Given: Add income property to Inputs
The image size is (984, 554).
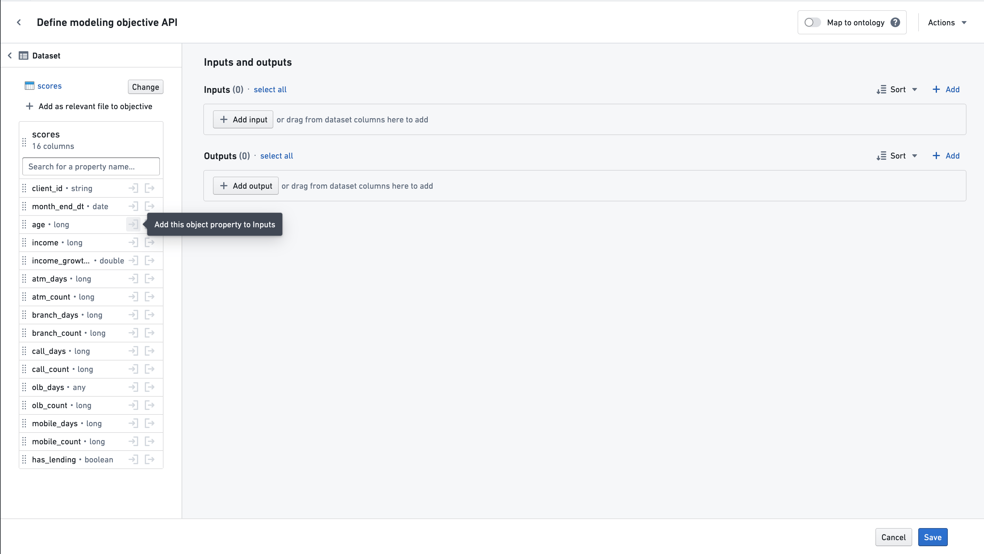Looking at the screenshot, I should click(133, 242).
